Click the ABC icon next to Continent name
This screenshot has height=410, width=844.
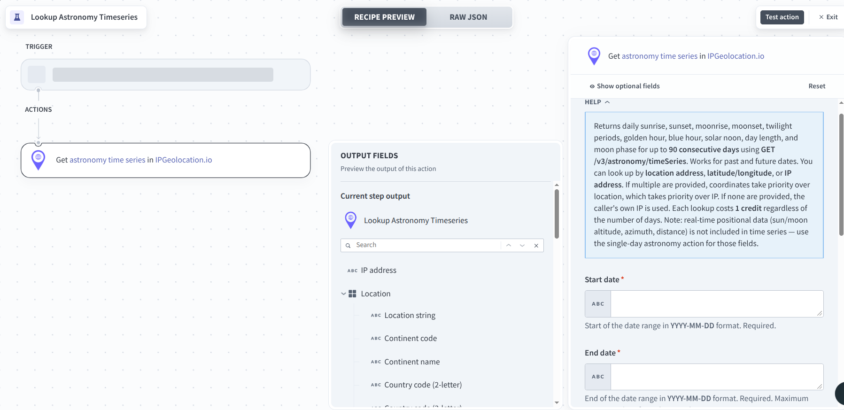click(376, 362)
